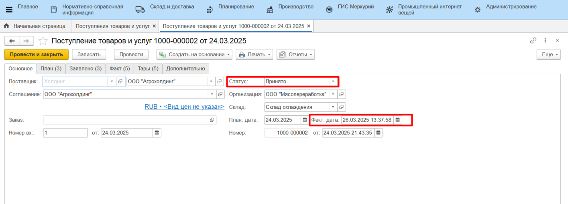Copy document link using chain icon
This screenshot has height=204, width=568.
click(533, 41)
